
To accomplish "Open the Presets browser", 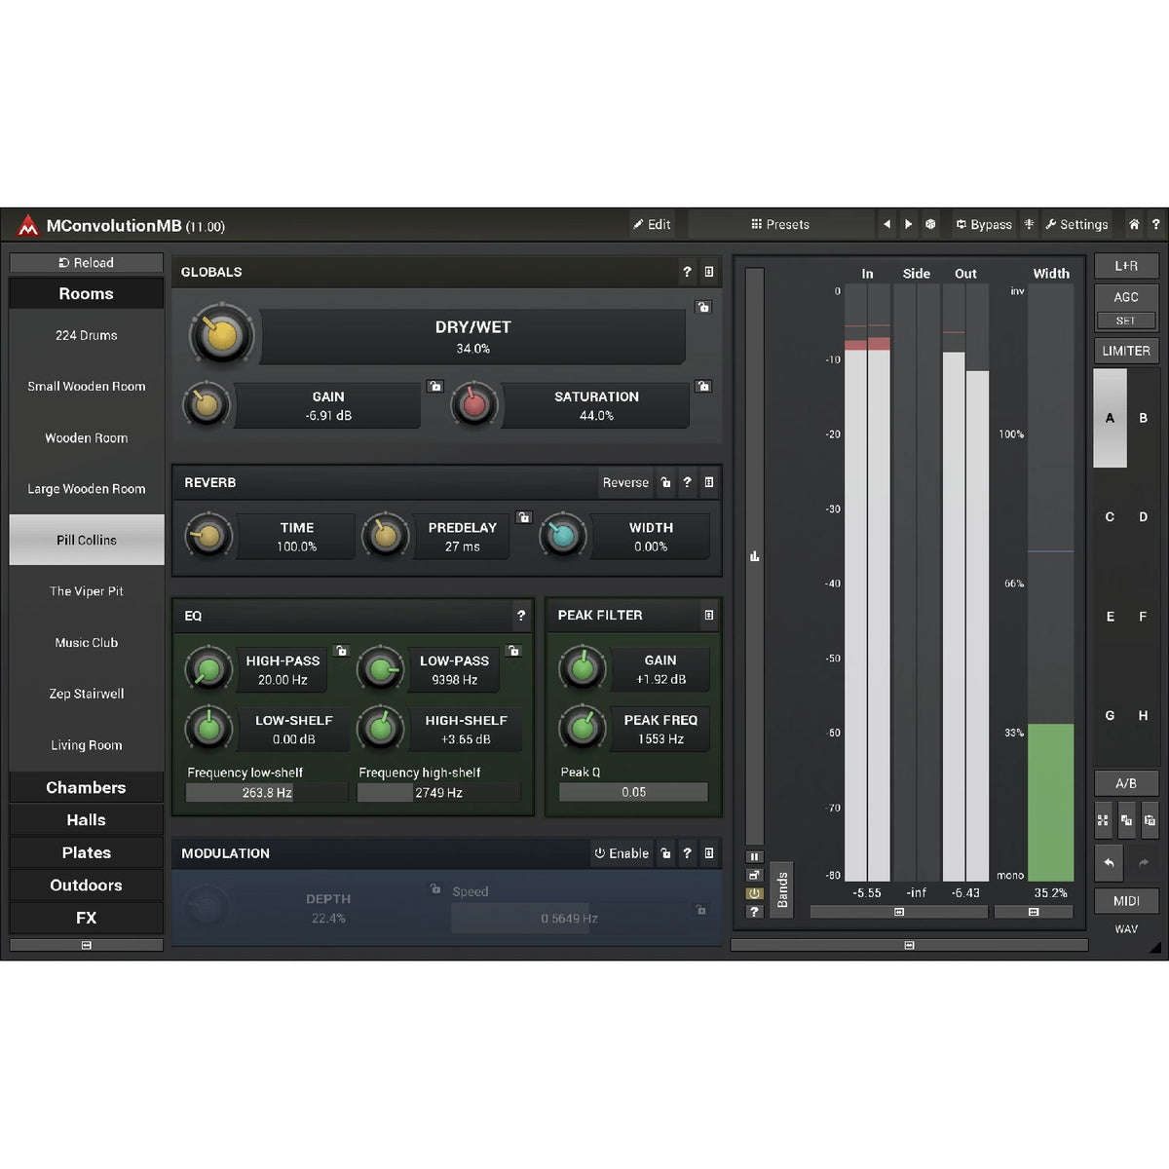I will click(780, 224).
